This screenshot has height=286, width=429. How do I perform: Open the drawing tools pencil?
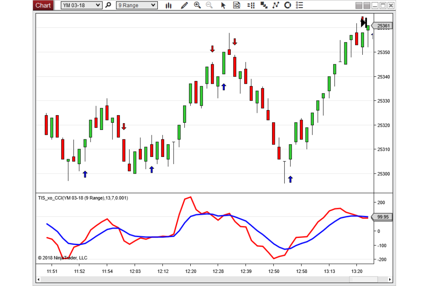(184, 5)
